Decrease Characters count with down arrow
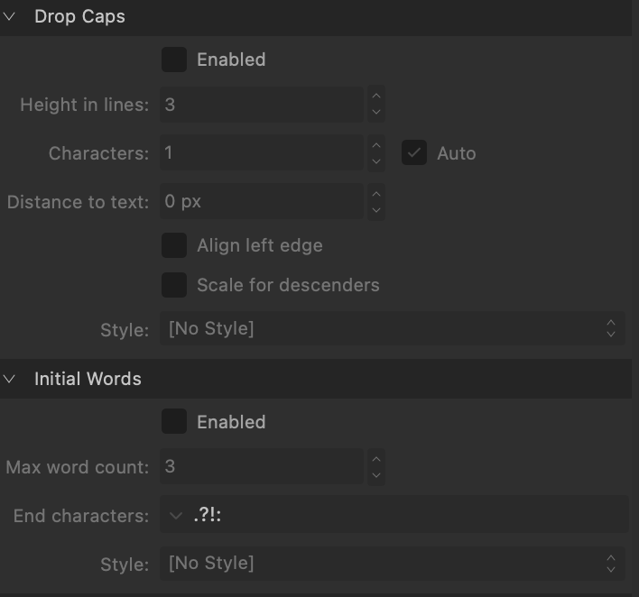The height and width of the screenshot is (597, 639). click(x=376, y=162)
